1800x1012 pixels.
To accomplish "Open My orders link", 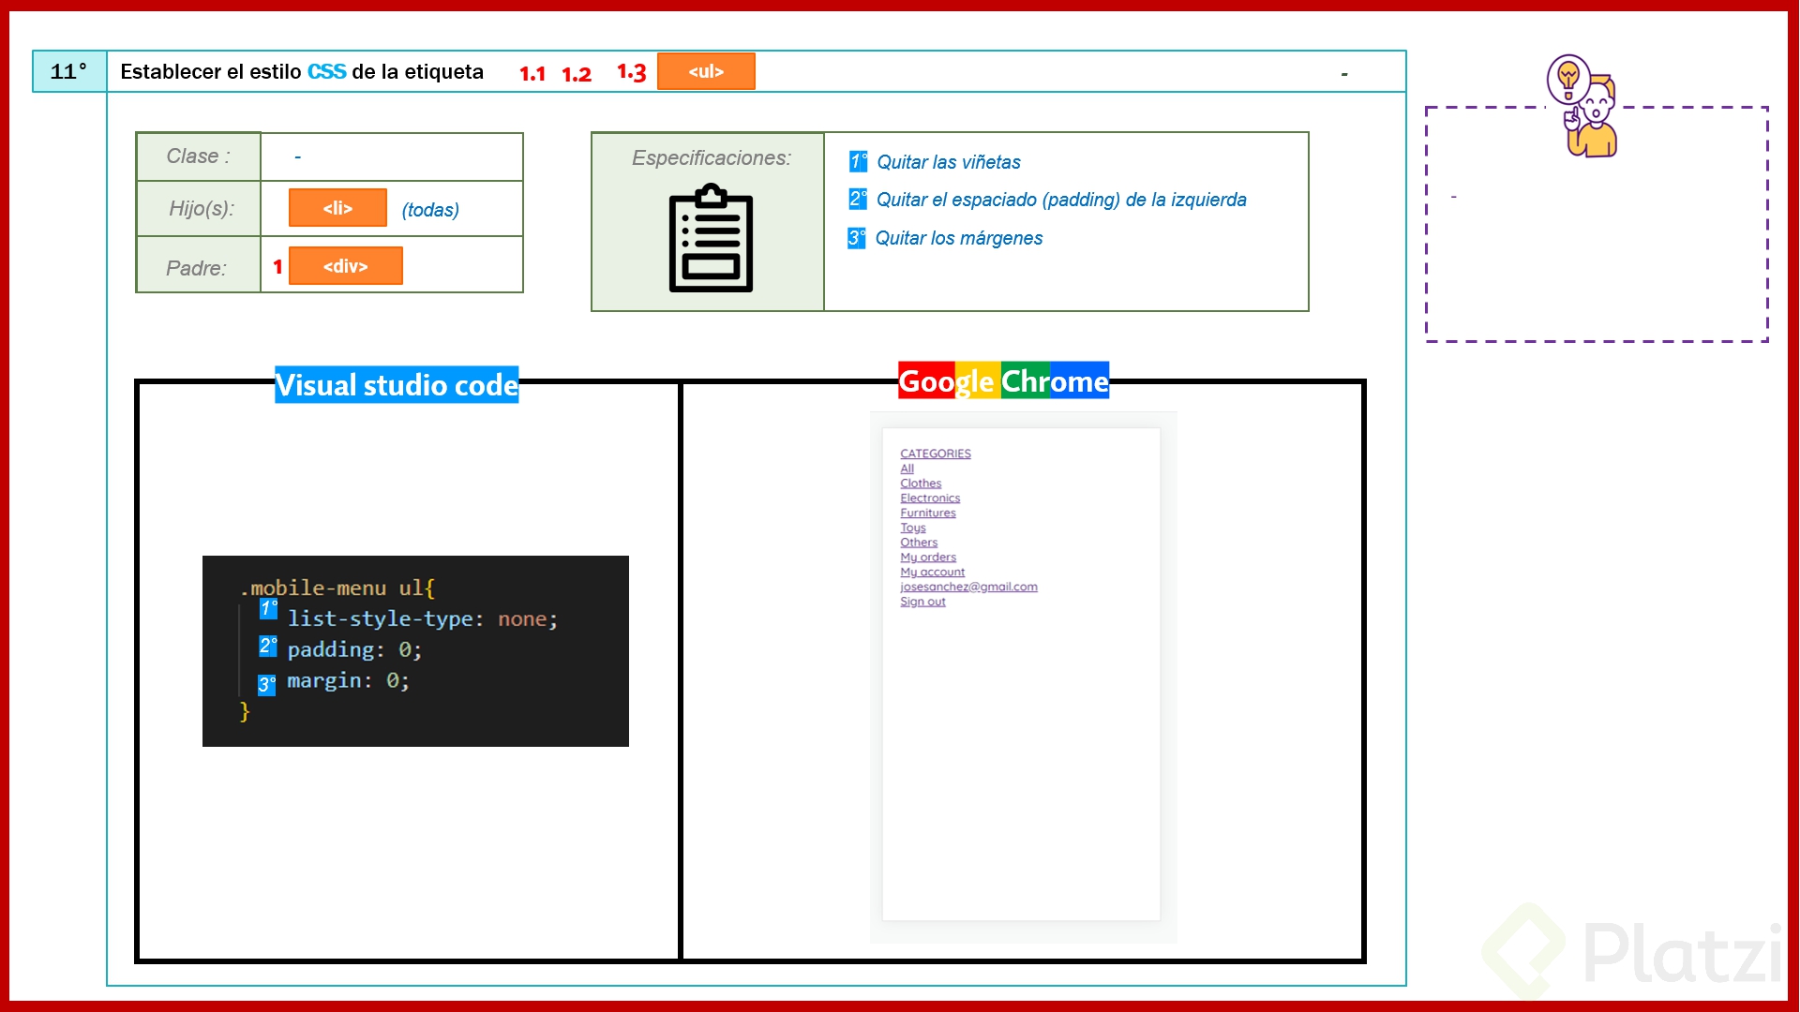I will tap(928, 557).
